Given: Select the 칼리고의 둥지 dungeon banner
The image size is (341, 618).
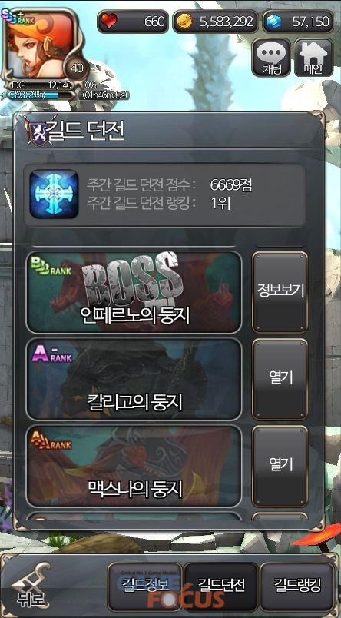Looking at the screenshot, I should click(x=134, y=379).
